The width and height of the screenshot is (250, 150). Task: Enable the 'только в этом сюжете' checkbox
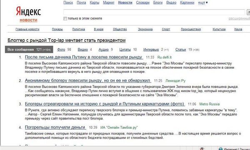click(65, 18)
